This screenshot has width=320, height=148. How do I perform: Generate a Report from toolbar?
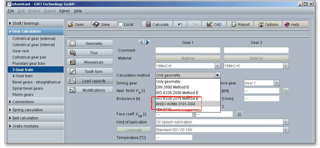(x=240, y=25)
